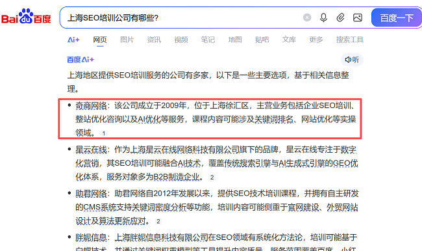422x251 pixels.
Task: Open citation 2 after 算法更新应对
Action: (158, 221)
